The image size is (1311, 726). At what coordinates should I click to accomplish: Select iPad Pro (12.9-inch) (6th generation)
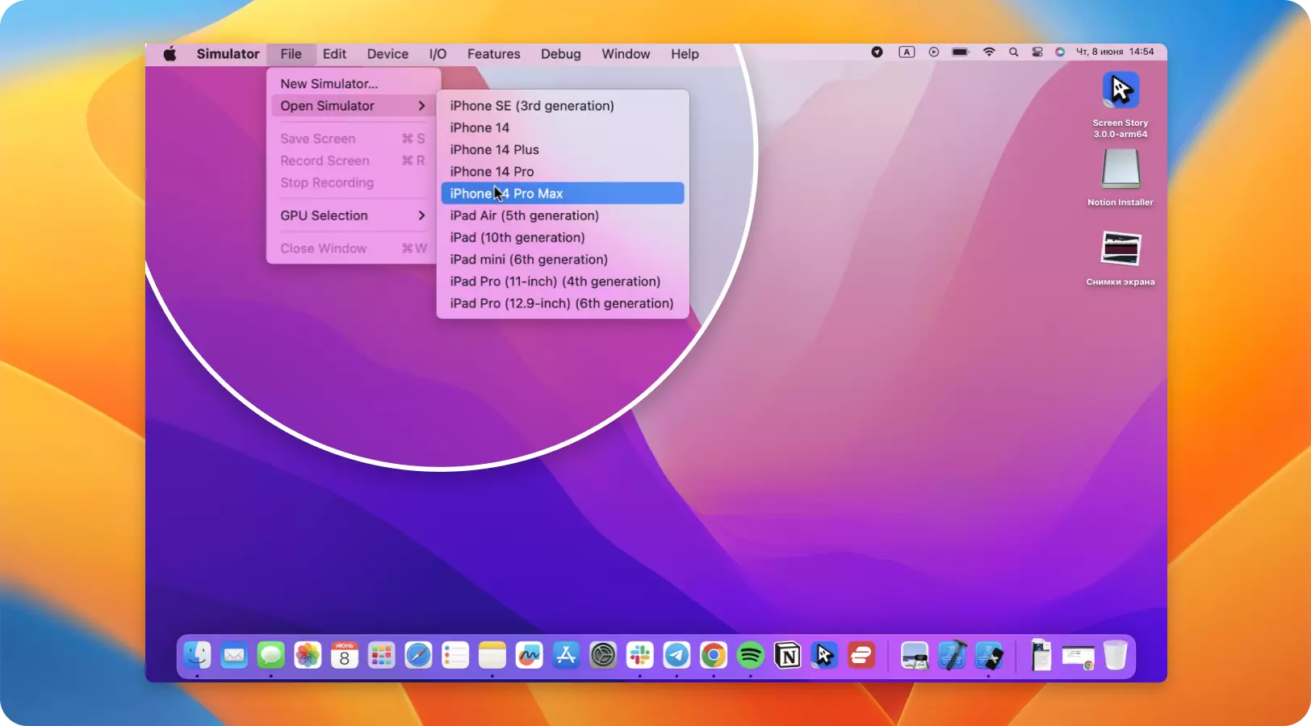563,303
